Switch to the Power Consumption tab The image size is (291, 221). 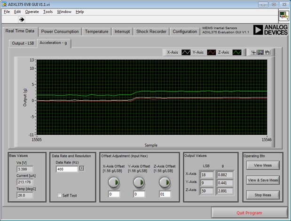click(x=60, y=32)
